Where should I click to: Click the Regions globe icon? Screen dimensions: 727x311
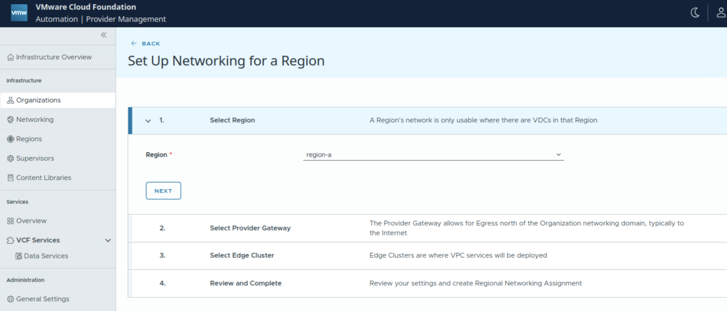click(x=10, y=139)
